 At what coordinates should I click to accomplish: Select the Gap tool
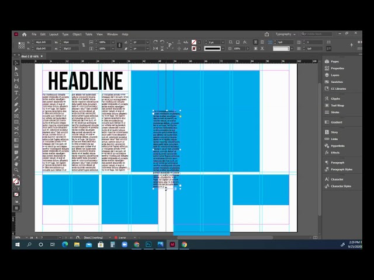coord(16,80)
